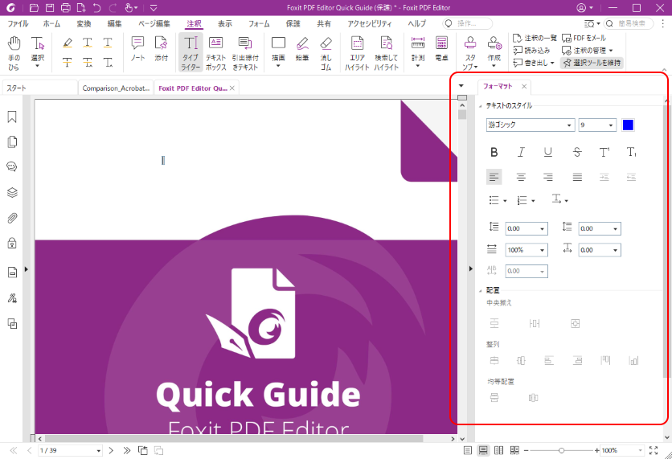Image resolution: width=672 pixels, height=459 pixels.
Task: Click the 操作 tell-me search field
Action: coord(467,23)
